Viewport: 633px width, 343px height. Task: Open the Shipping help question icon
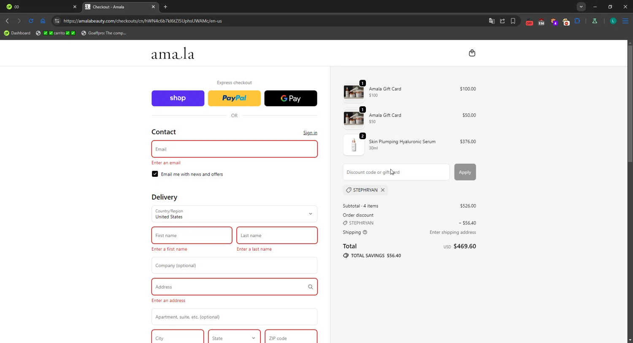(x=365, y=232)
